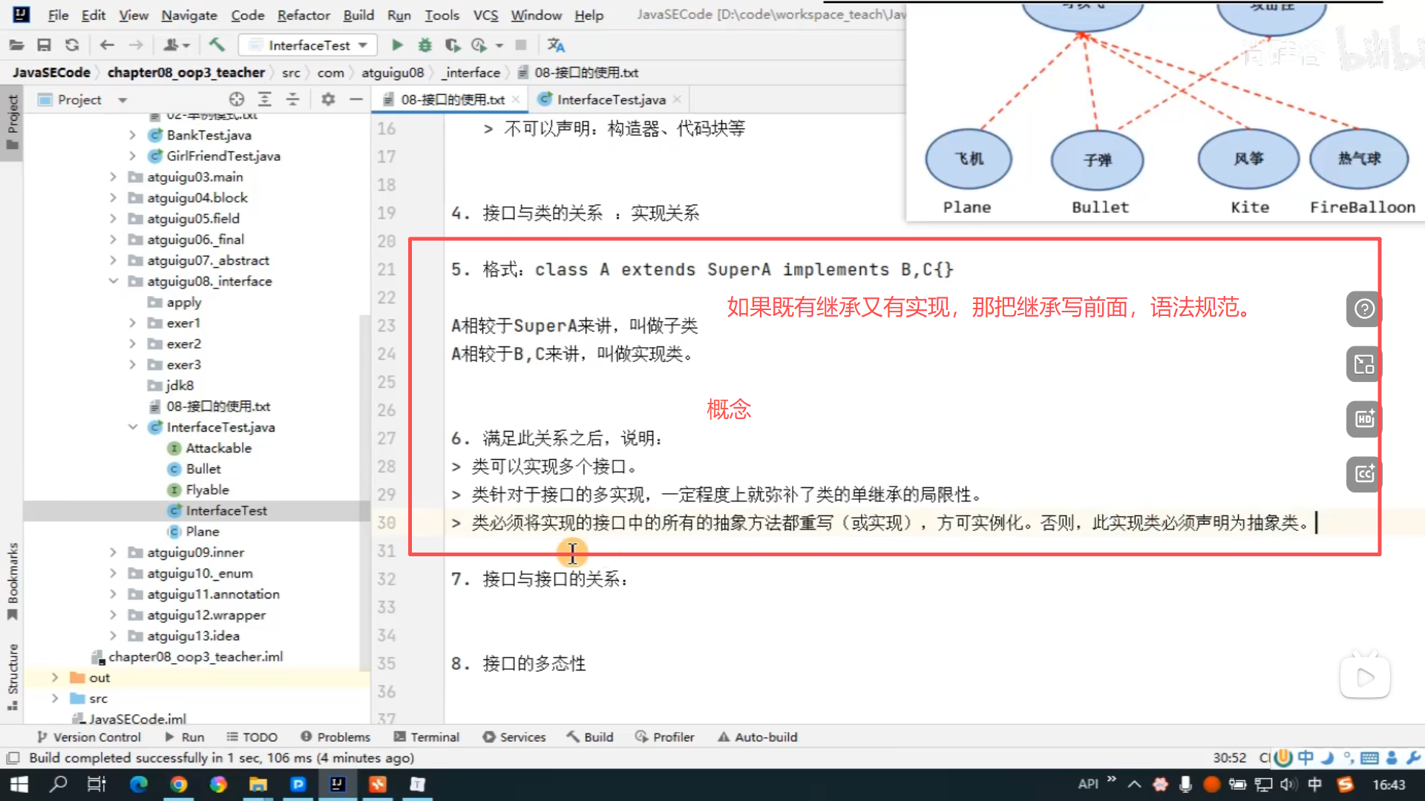The image size is (1425, 801).
Task: Click the Build hammer icon
Action: 216,45
